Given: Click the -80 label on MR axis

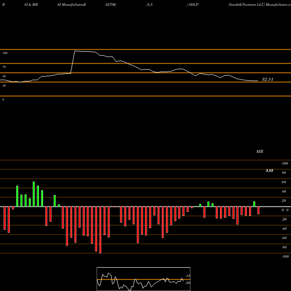Looking at the screenshot, I should [284, 247].
